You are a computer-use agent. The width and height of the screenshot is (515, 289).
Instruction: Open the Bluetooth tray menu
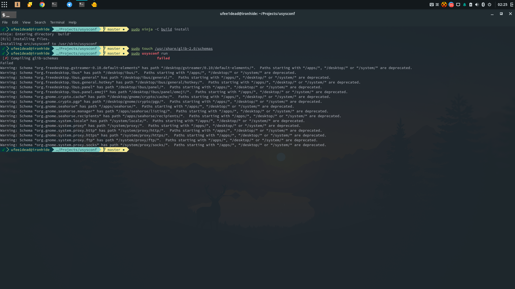(x=483, y=5)
